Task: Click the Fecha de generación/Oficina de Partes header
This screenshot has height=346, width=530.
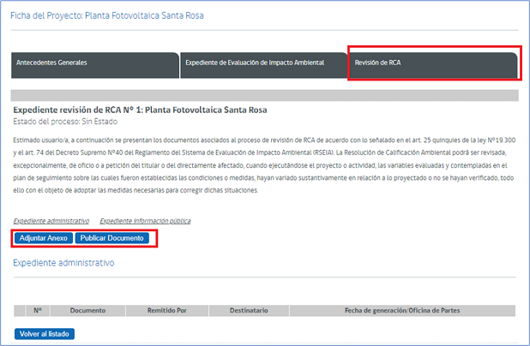Action: point(403,309)
